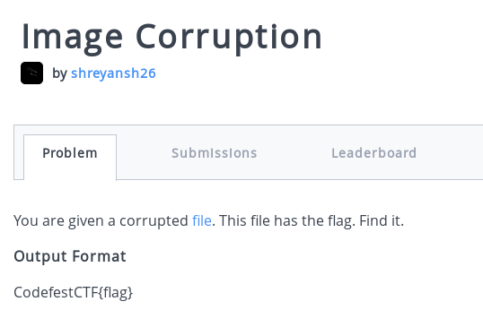Click the word 'Format' in the heading
This screenshot has width=483, height=336.
99,256
